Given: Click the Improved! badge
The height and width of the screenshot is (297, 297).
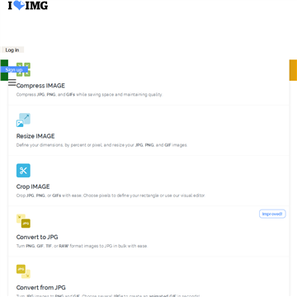Looking at the screenshot, I should point(272,214).
